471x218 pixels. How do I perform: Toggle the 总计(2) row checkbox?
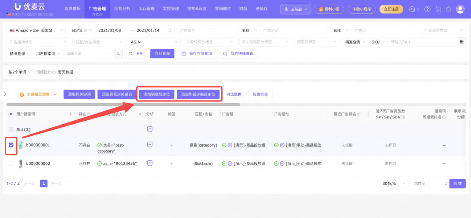click(x=11, y=129)
